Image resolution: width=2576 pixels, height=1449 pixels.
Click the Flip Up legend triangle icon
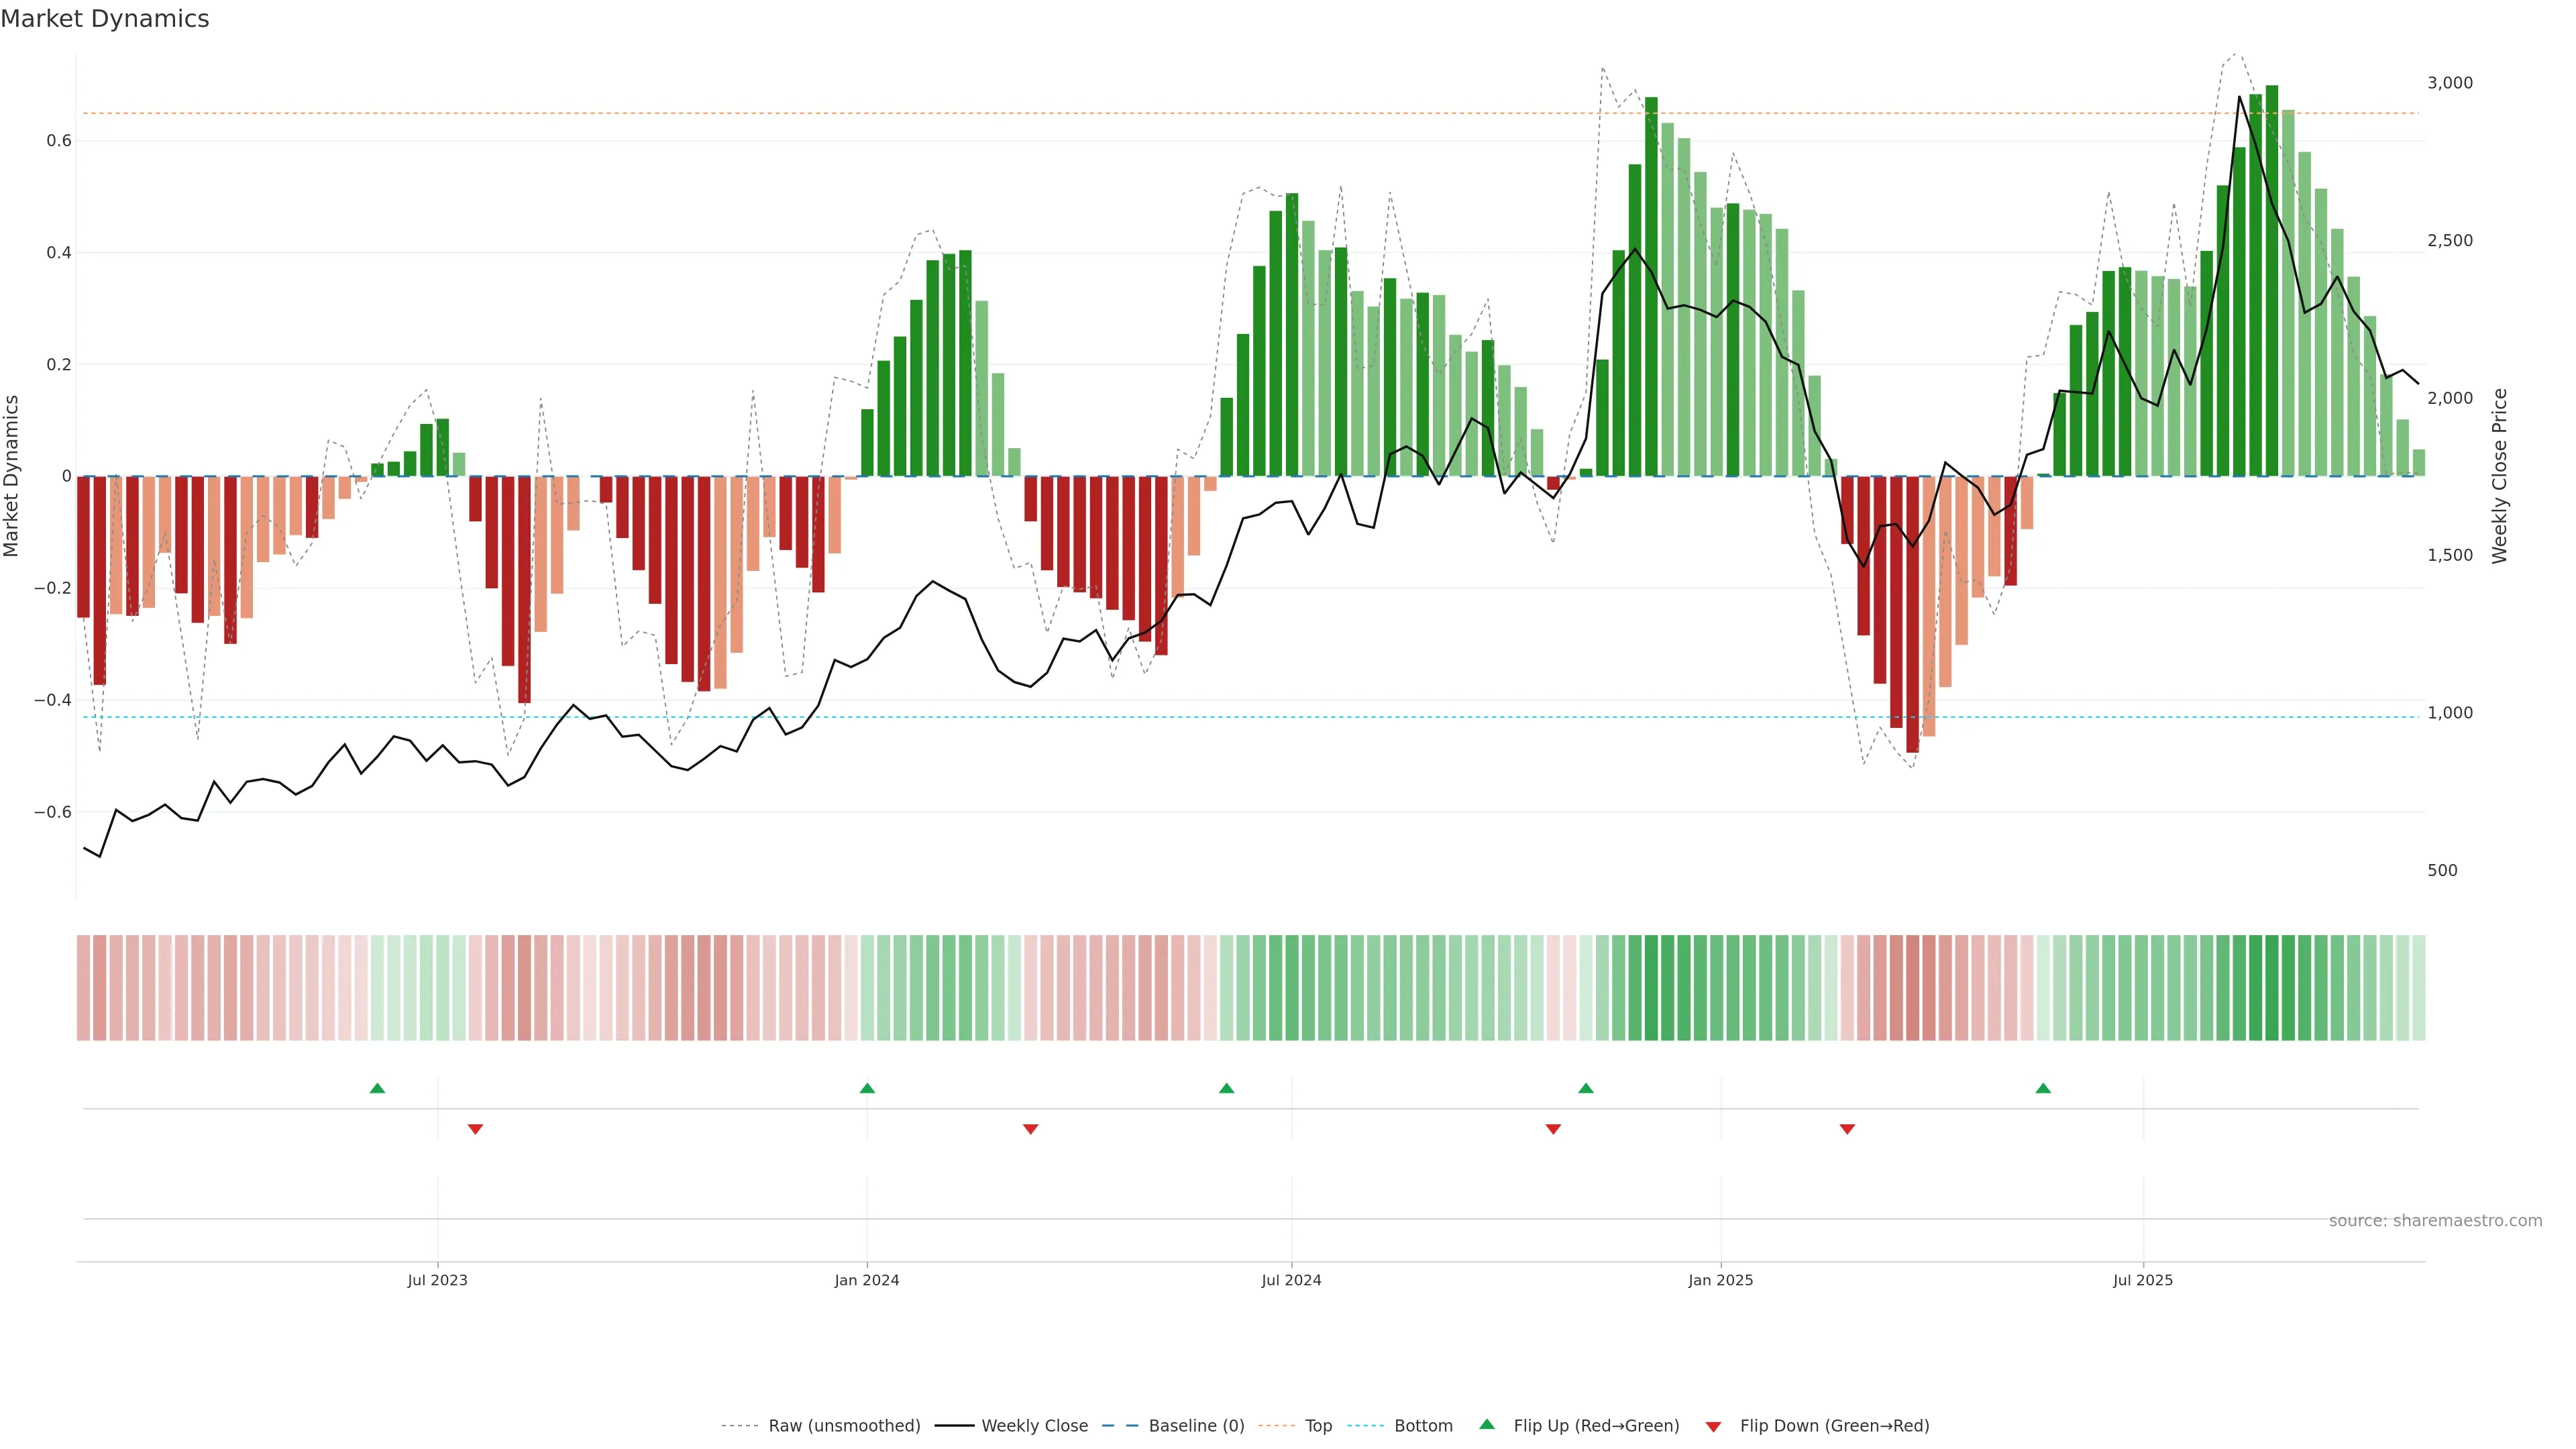1487,1424
